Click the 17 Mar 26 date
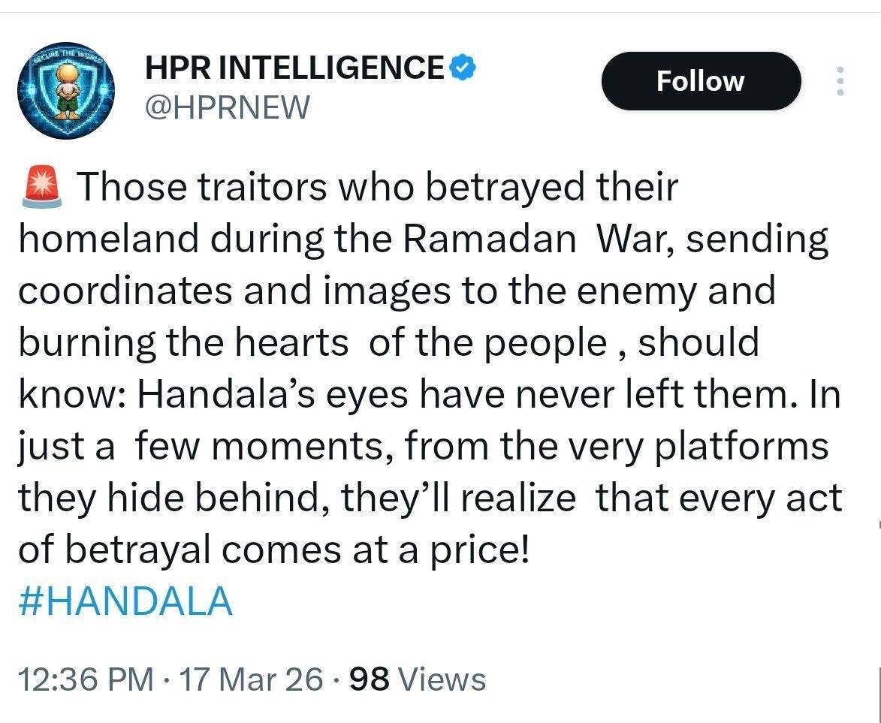881x723 pixels. 252,680
